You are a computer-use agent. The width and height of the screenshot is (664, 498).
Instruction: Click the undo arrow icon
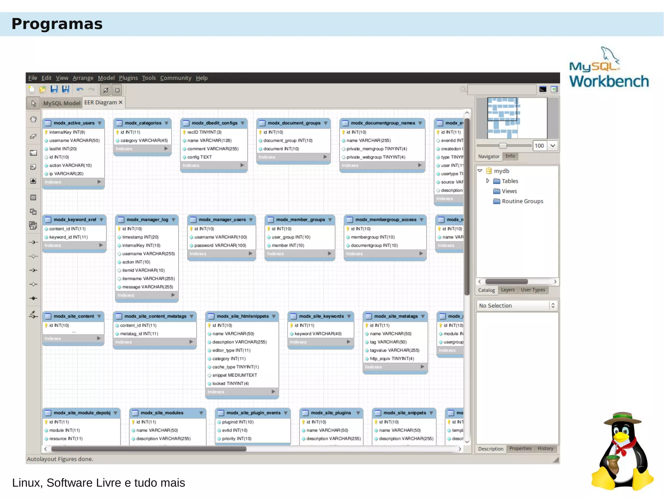[80, 89]
